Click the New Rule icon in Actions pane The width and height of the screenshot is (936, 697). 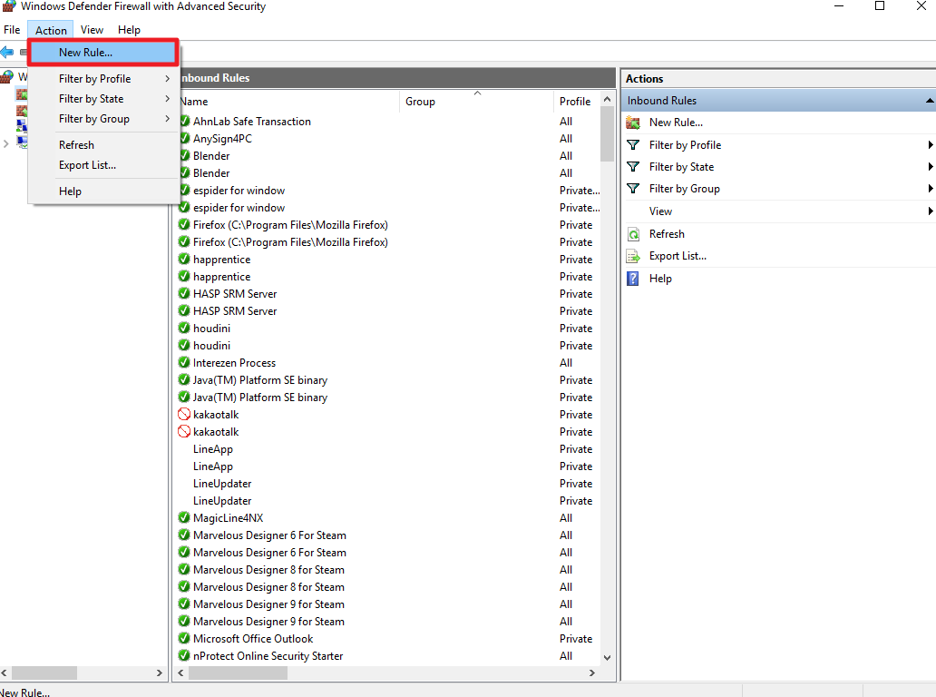(633, 123)
